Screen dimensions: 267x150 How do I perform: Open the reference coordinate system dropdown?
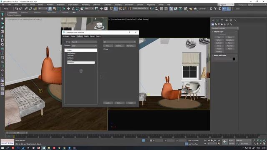coord(89,8)
